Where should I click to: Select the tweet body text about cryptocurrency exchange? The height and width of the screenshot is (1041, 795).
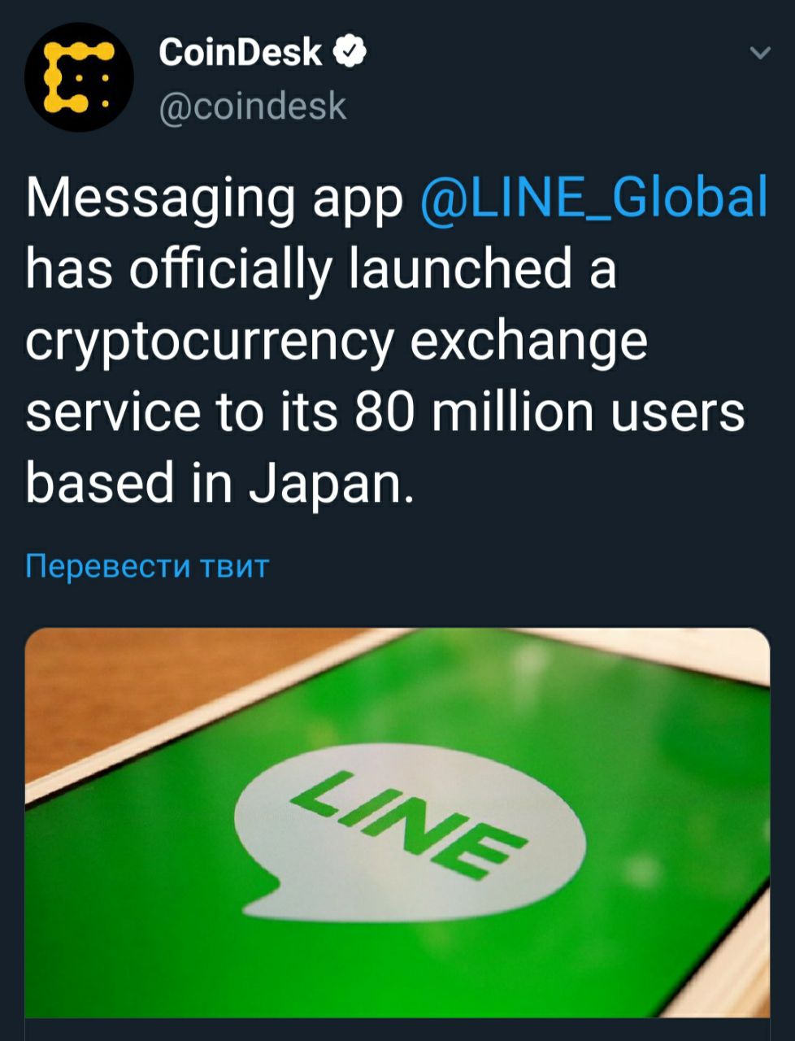pyautogui.click(x=397, y=340)
